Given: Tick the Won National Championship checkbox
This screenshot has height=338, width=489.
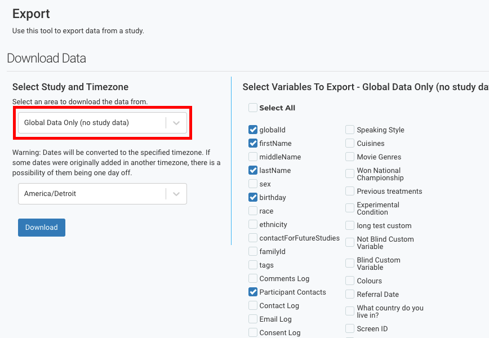Looking at the screenshot, I should pos(350,171).
